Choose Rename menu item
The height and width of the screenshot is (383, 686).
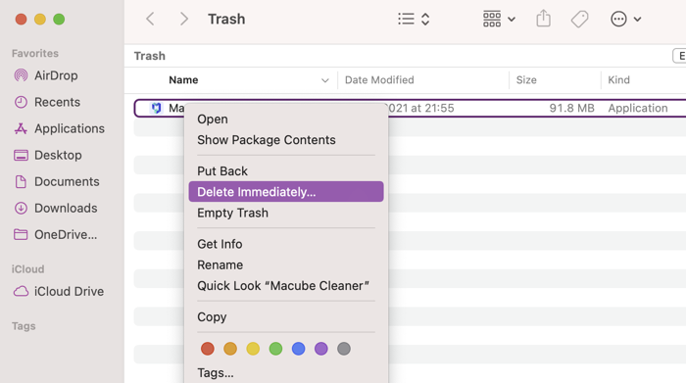pyautogui.click(x=286, y=264)
